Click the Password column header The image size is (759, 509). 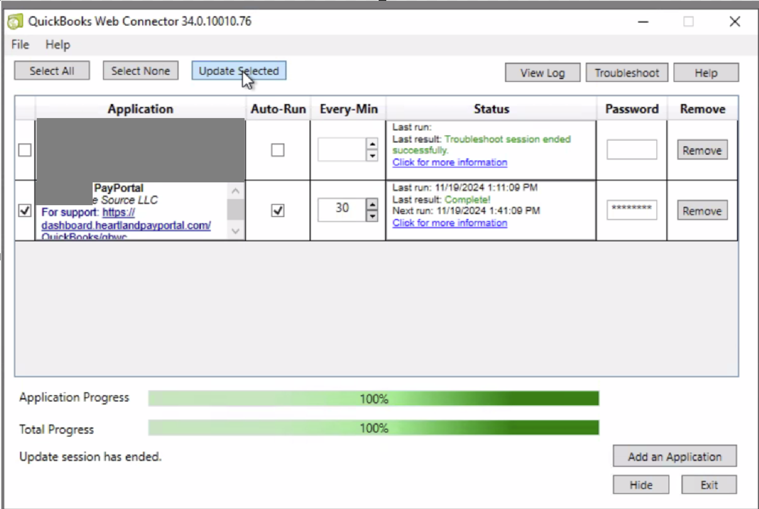point(632,109)
